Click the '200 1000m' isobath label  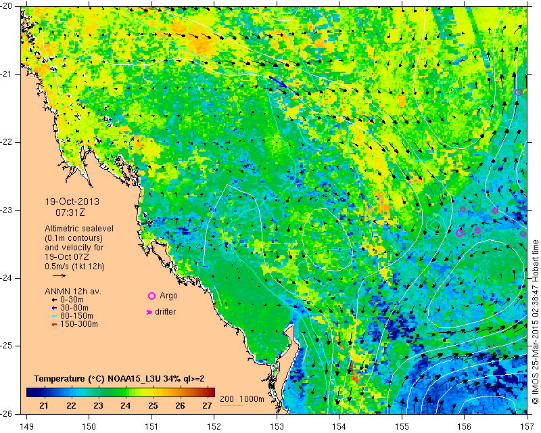click(242, 399)
